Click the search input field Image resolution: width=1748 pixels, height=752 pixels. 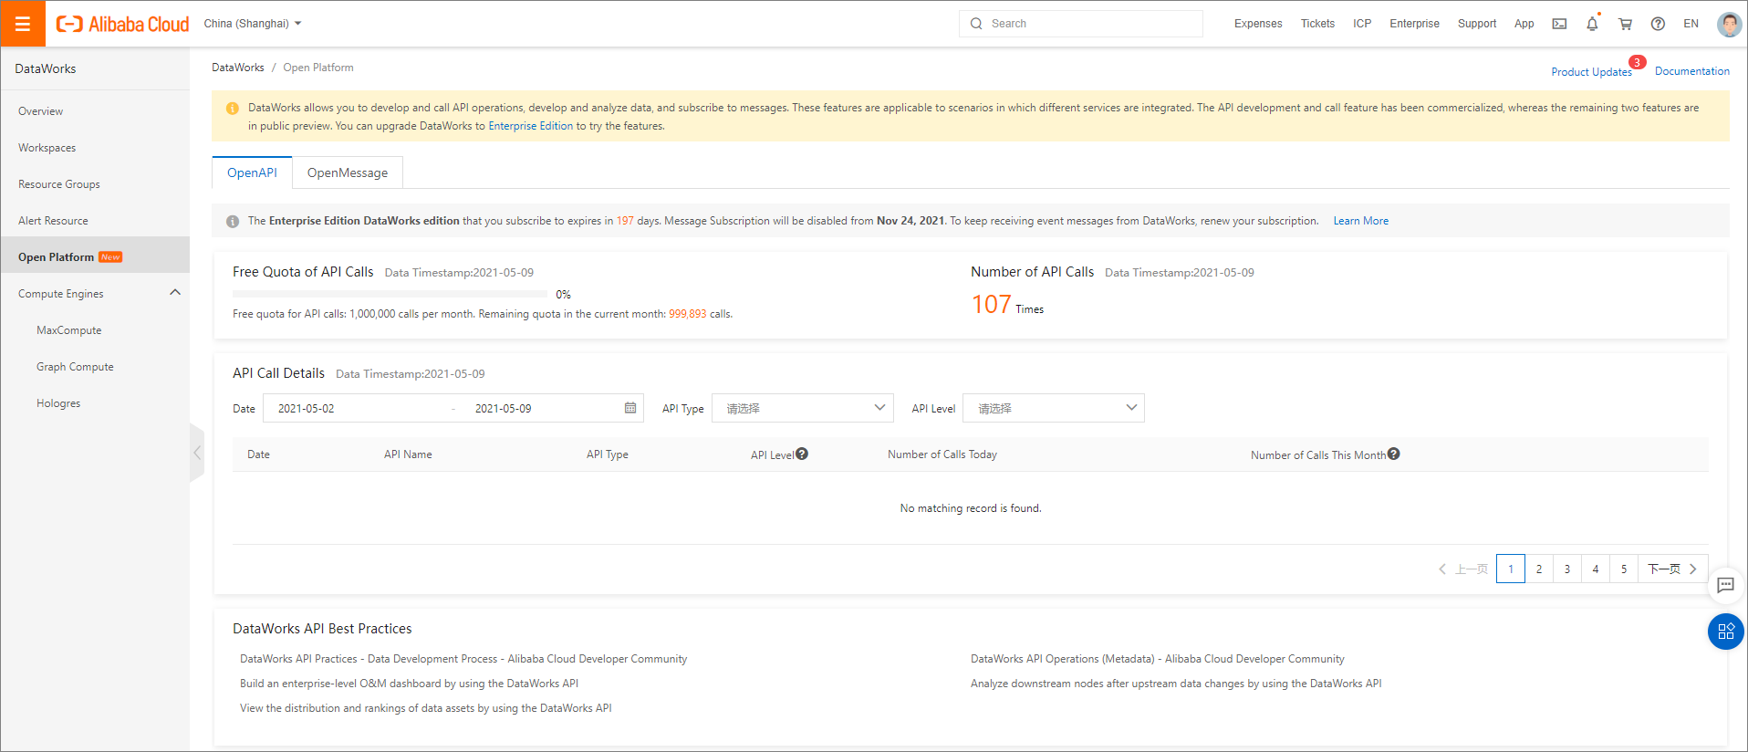[1080, 24]
